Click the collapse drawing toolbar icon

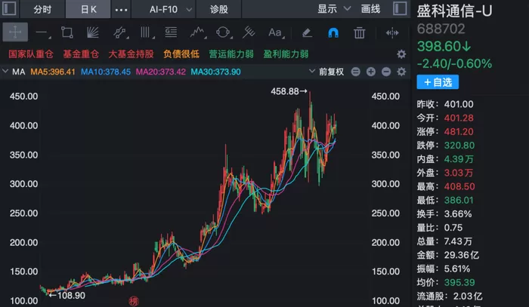[x=392, y=32]
